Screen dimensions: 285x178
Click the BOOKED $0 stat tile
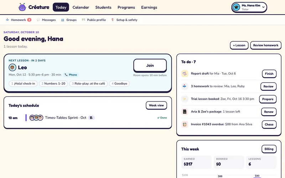point(229,162)
